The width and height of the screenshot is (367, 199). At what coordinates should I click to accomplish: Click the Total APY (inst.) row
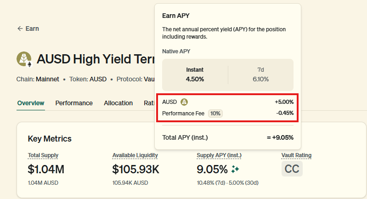coord(228,137)
